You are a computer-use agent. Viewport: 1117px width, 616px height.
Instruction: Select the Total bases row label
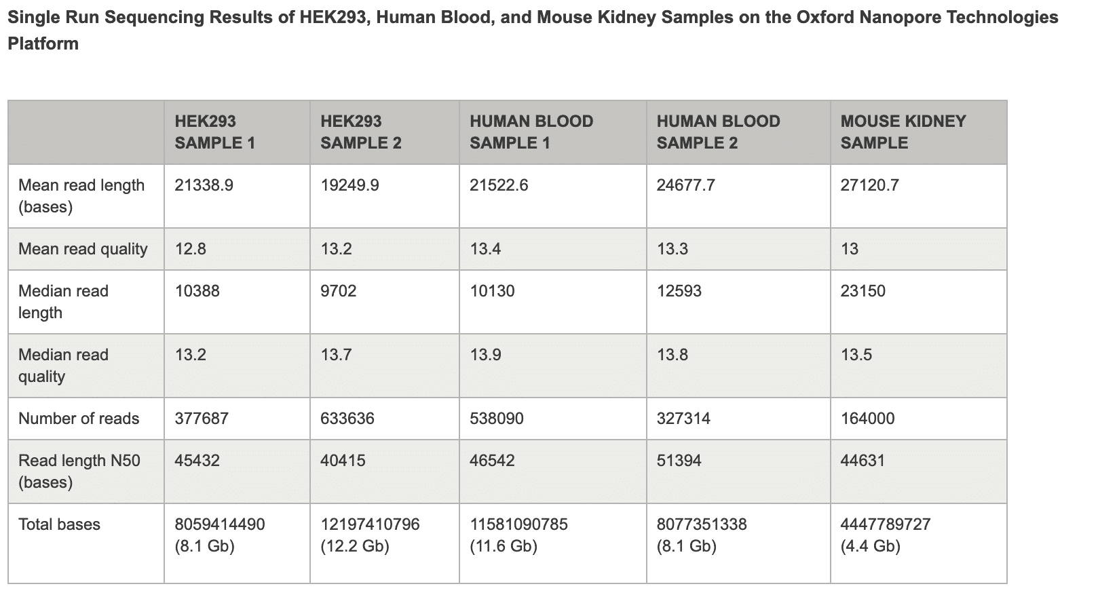pyautogui.click(x=59, y=524)
